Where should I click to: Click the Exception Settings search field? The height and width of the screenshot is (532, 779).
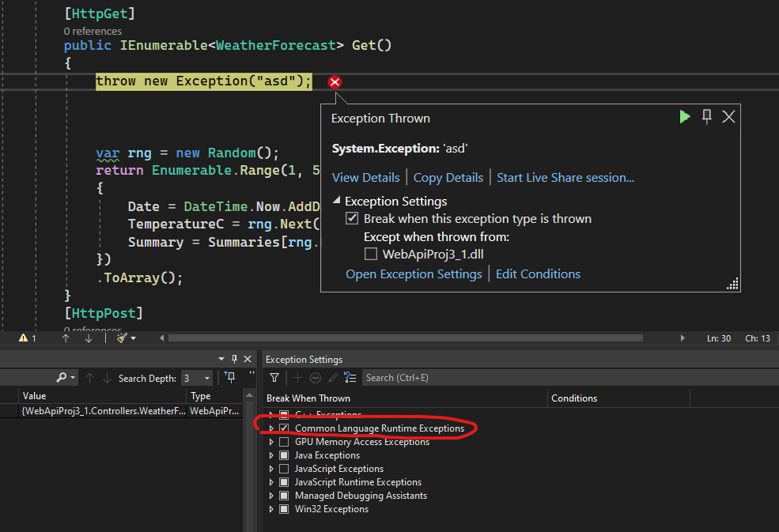click(x=569, y=378)
